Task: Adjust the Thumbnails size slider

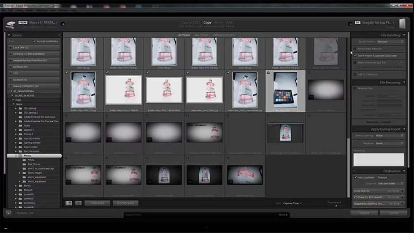Action: click(336, 205)
